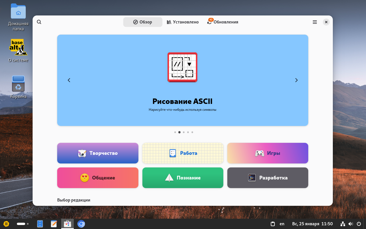Go back using the carousel left arrow
This screenshot has height=229, width=366.
tap(69, 80)
